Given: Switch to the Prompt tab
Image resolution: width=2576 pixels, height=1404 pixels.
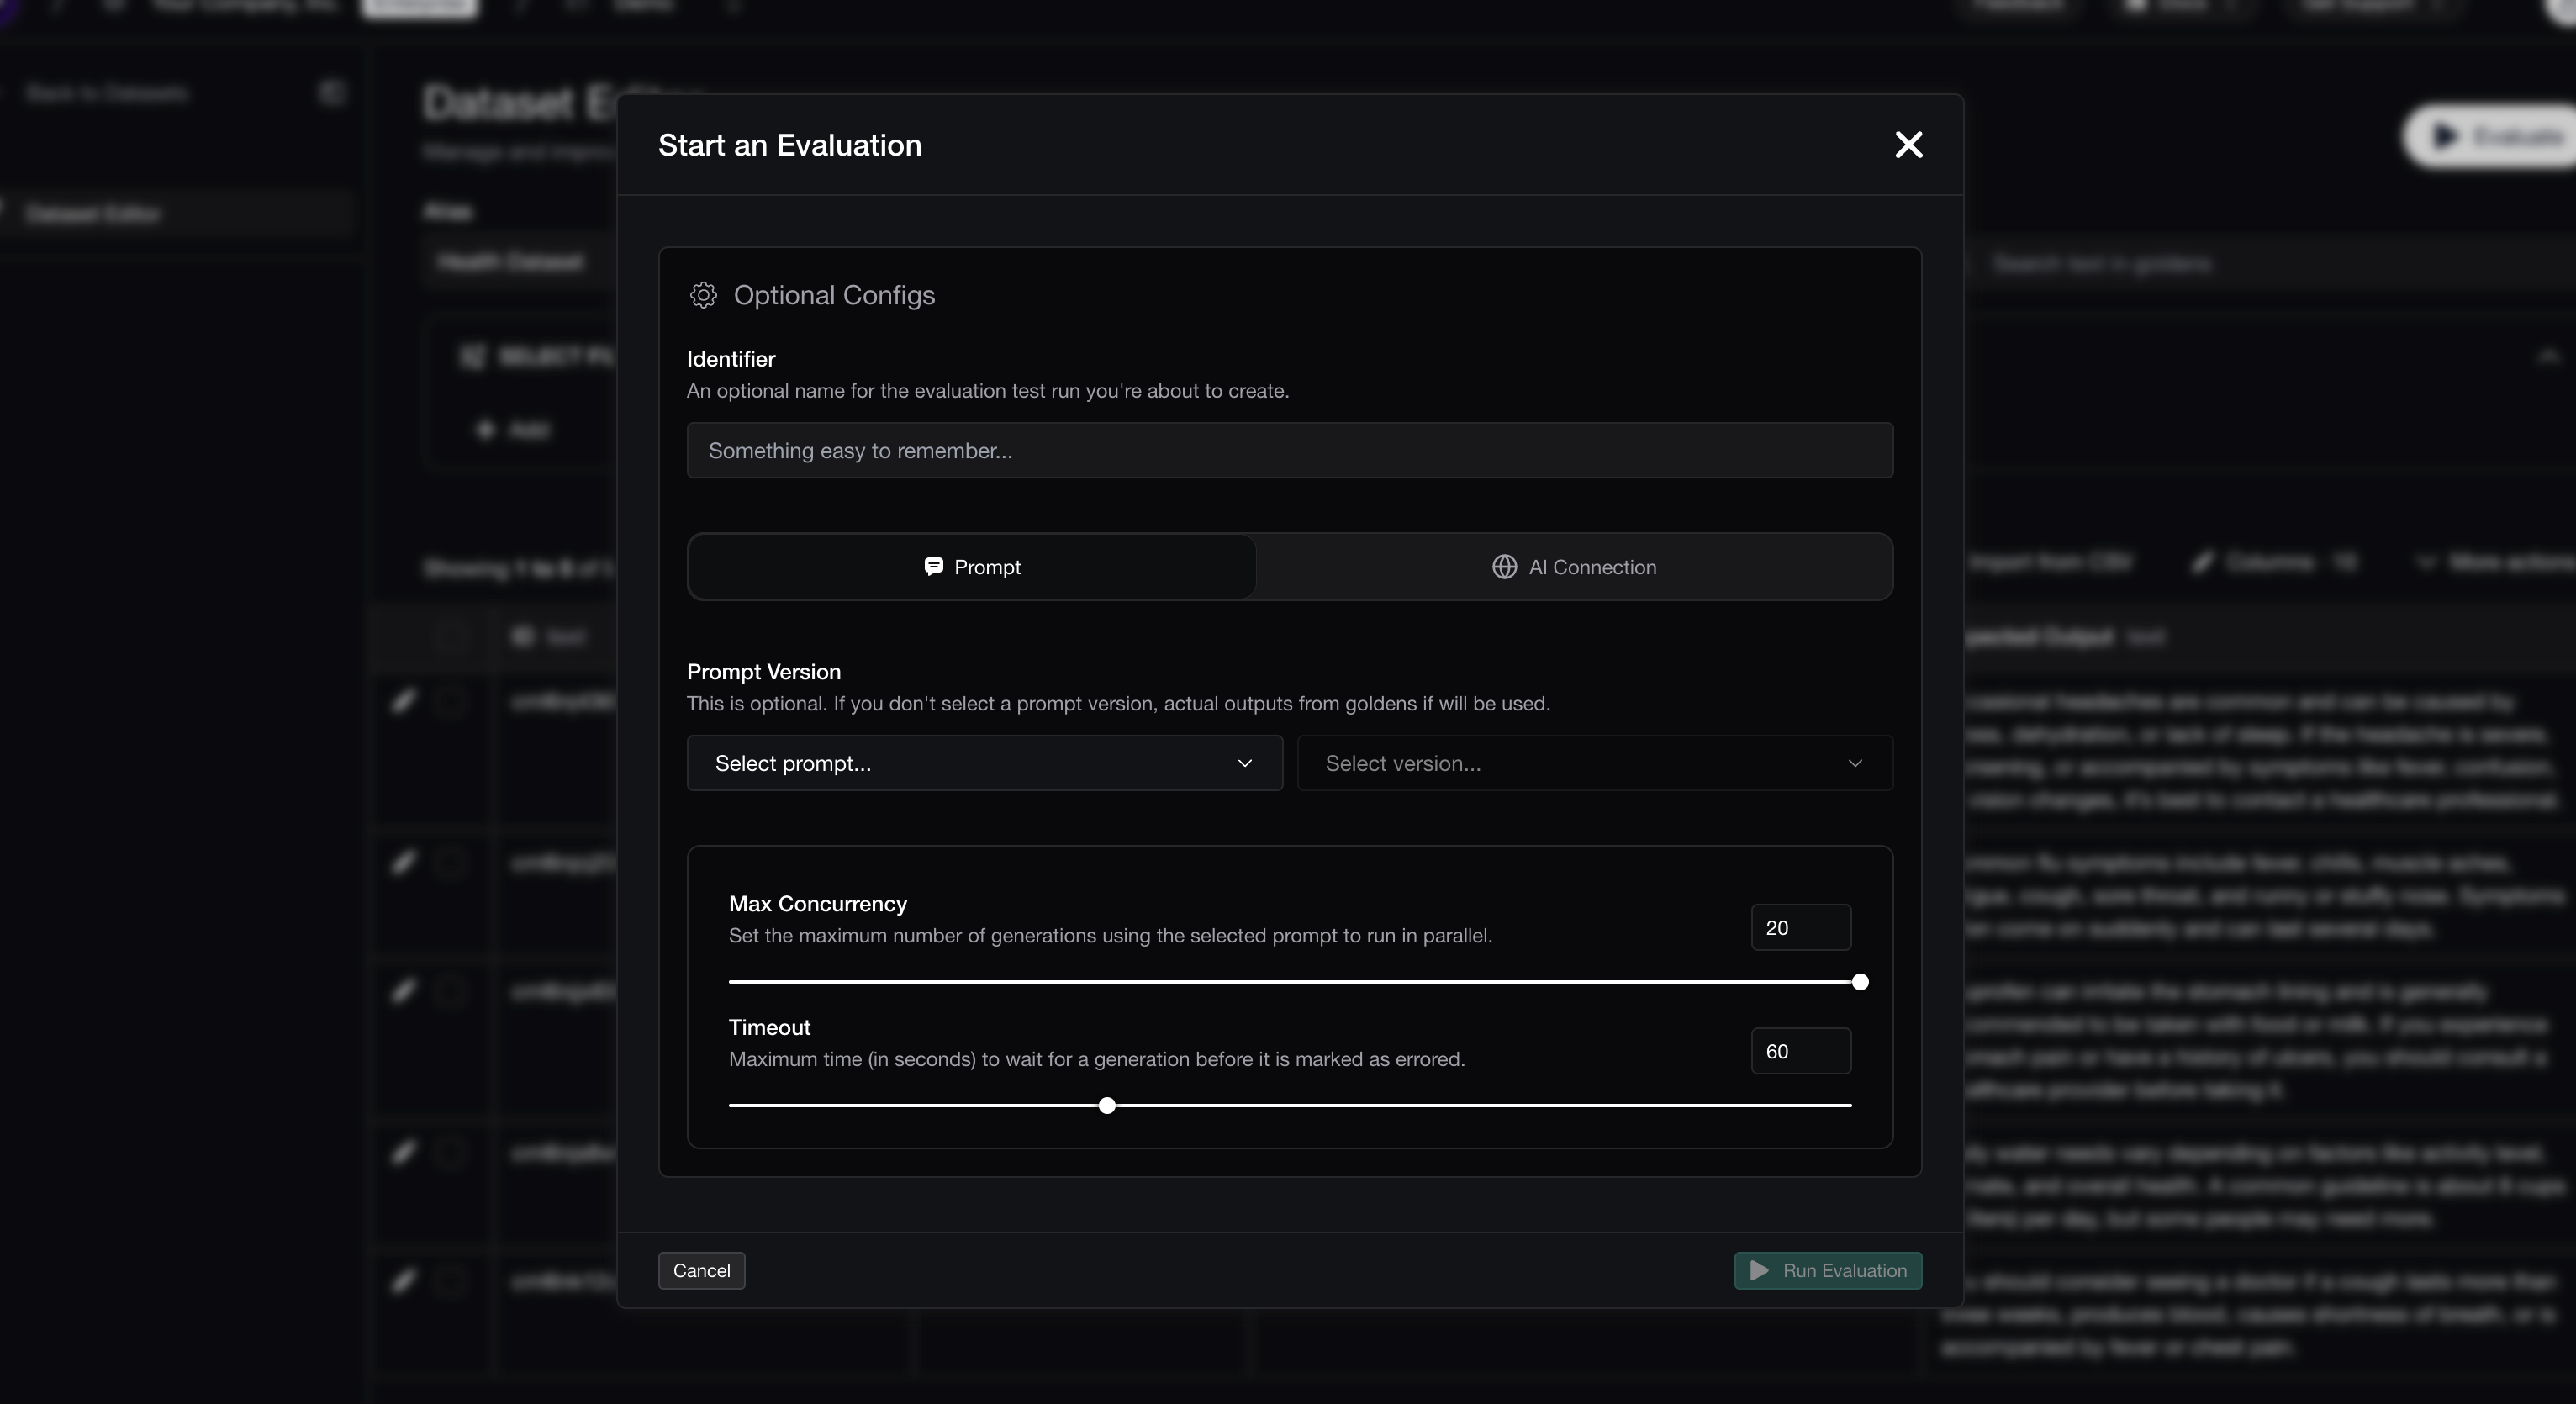Looking at the screenshot, I should (972, 567).
